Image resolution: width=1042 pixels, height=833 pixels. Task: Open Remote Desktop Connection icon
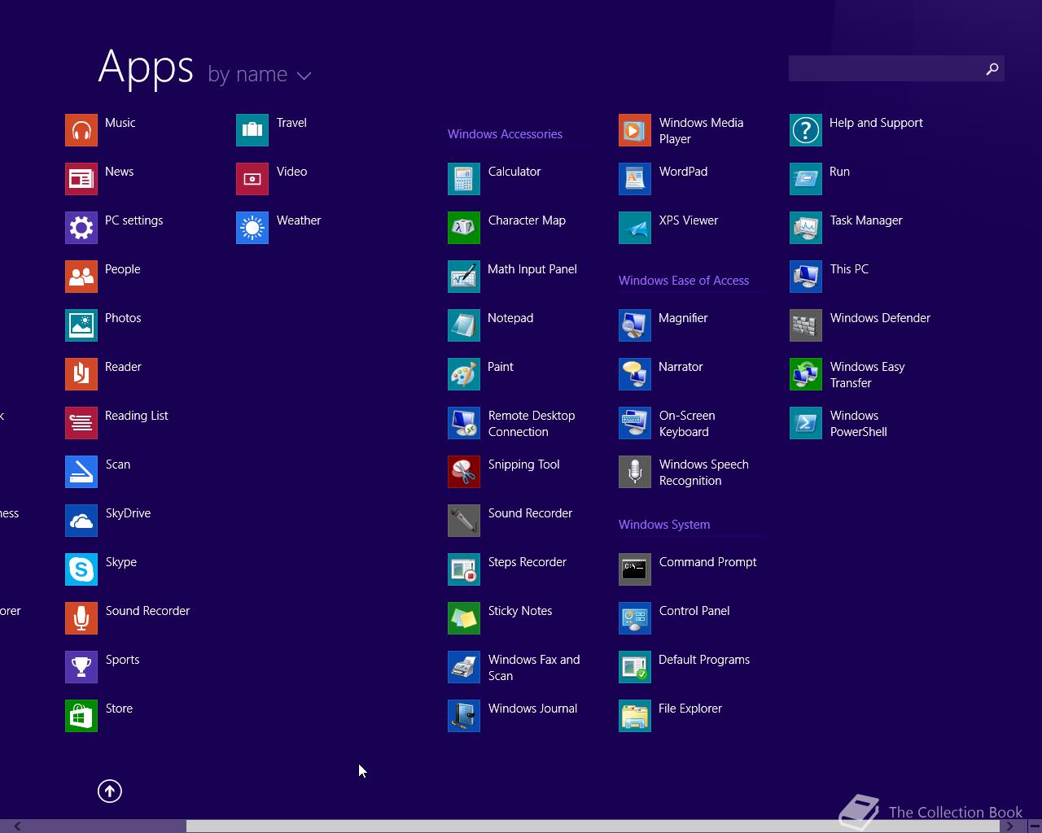click(464, 423)
